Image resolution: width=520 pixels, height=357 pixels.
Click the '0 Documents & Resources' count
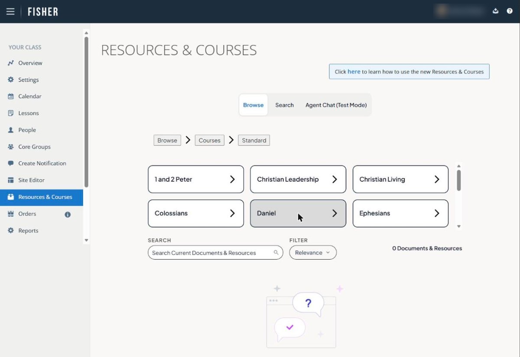427,248
